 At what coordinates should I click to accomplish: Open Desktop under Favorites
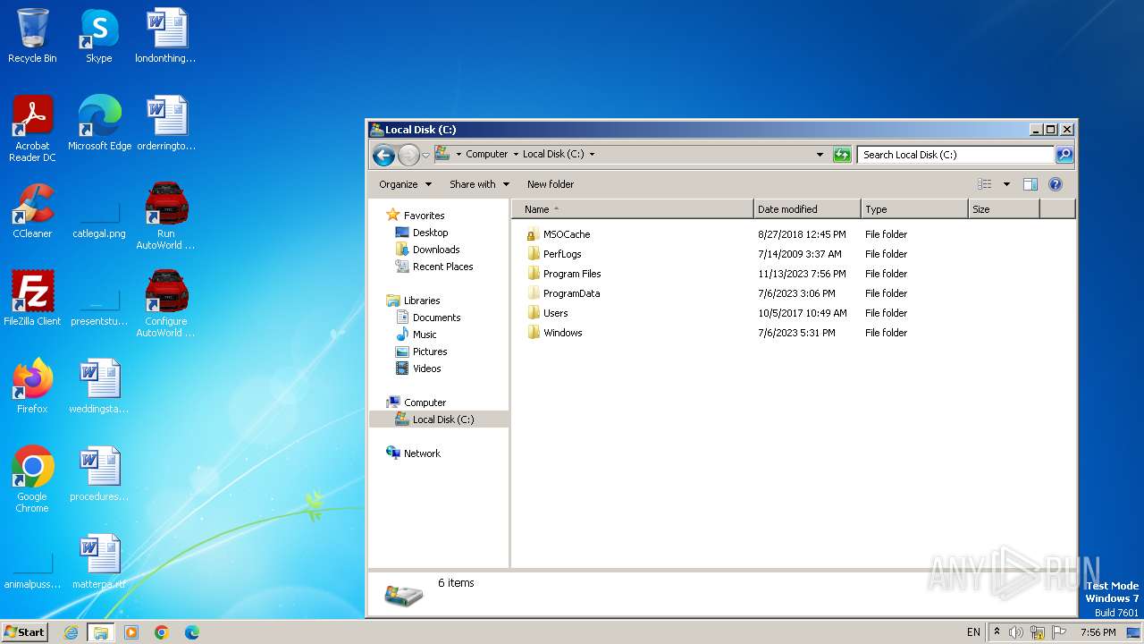[x=430, y=233]
